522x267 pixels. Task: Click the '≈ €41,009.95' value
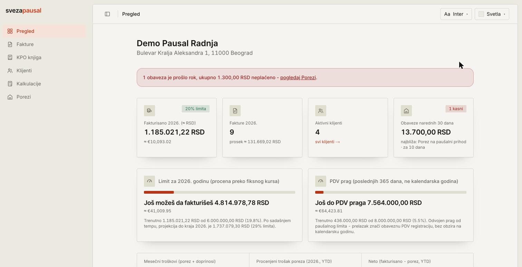coord(157,211)
